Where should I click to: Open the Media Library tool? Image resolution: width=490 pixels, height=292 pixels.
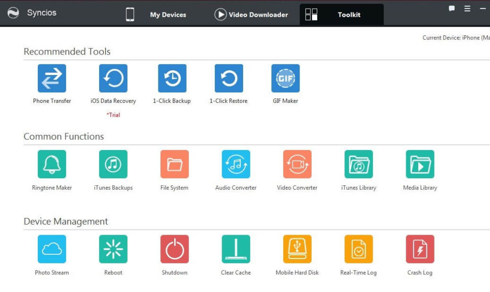click(420, 164)
